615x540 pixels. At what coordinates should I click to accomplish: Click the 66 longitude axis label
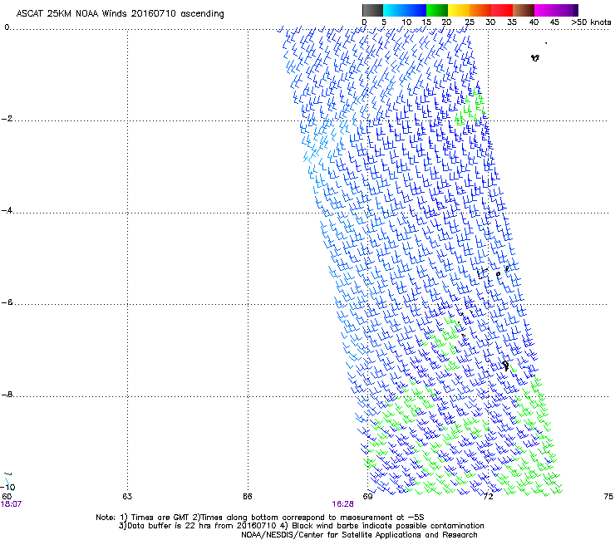[x=247, y=497]
